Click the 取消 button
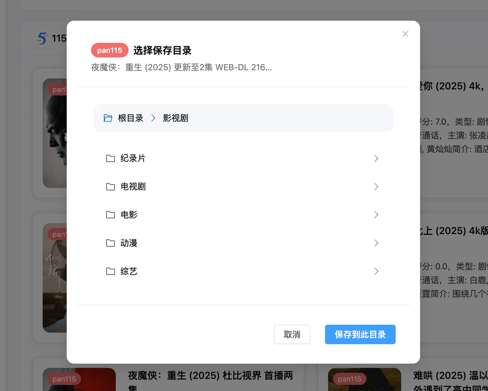 click(292, 334)
